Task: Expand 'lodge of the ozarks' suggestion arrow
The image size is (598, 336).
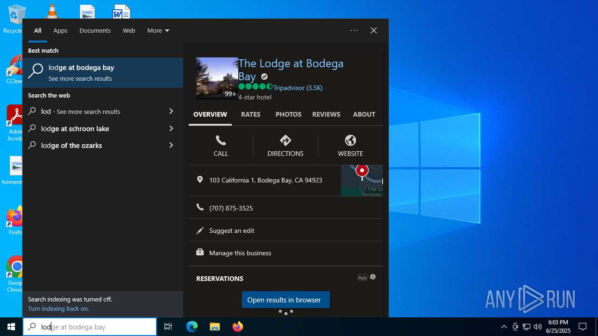Action: 171,145
